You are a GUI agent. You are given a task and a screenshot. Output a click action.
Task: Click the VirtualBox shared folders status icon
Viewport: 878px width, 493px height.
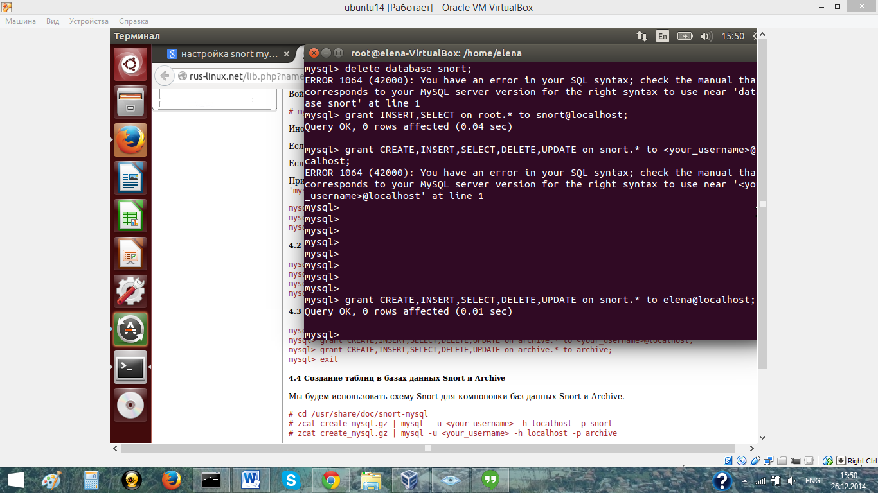tap(782, 460)
